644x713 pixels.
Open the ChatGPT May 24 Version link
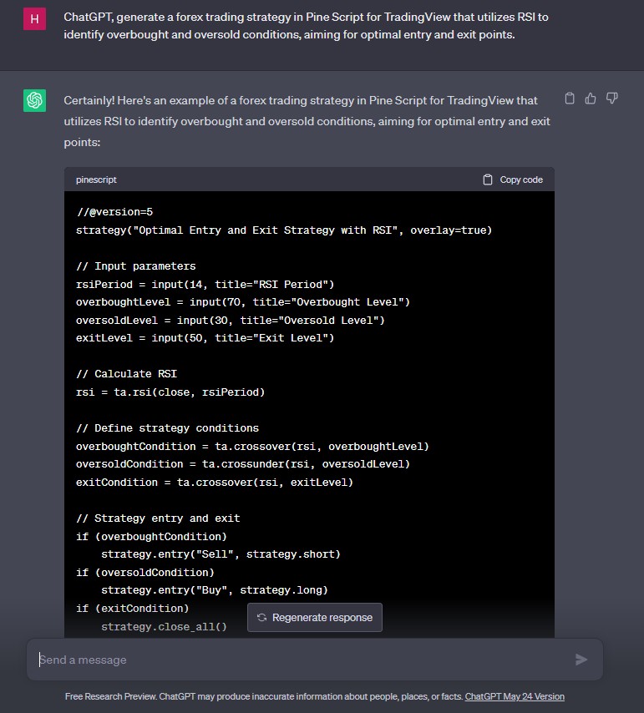[x=515, y=696]
